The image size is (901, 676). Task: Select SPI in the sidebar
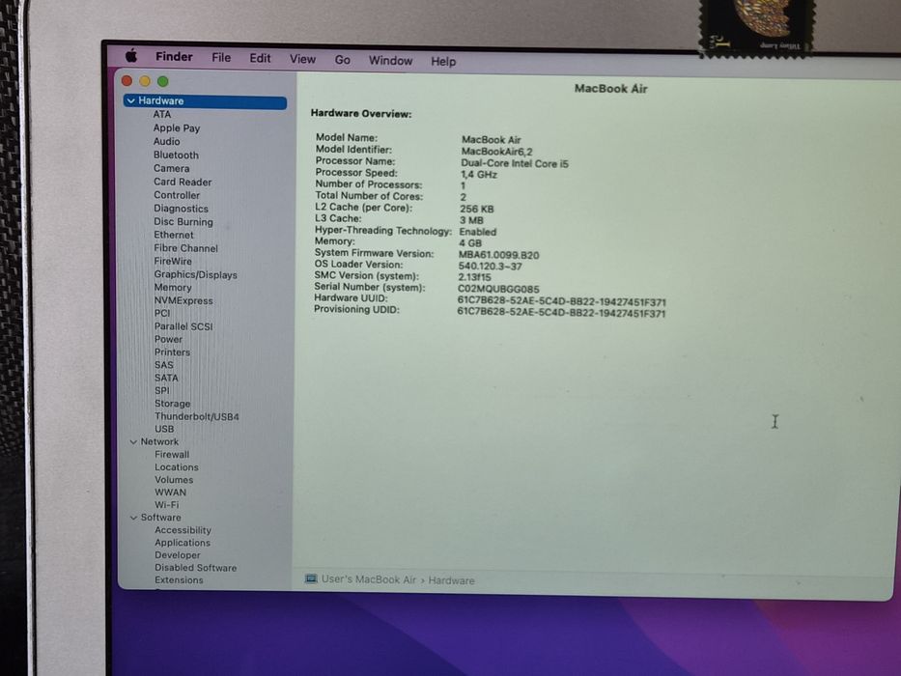(x=162, y=391)
